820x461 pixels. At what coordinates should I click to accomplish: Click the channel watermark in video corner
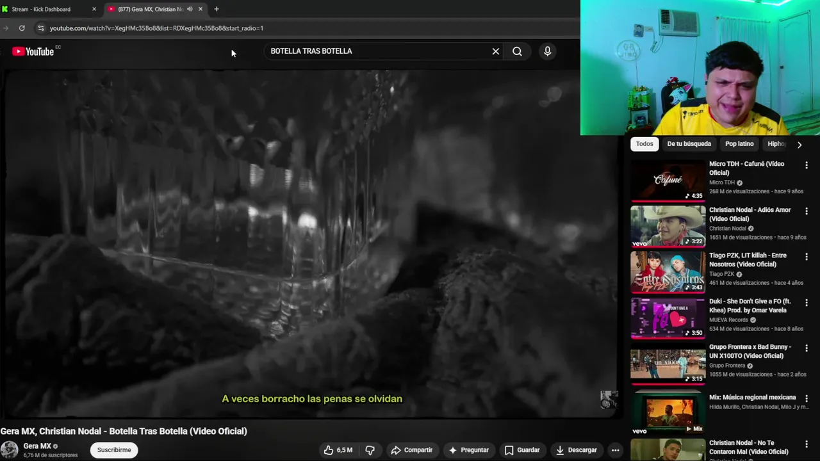click(x=608, y=400)
